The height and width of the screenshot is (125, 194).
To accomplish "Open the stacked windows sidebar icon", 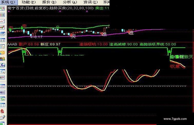I will [x=3, y=34].
